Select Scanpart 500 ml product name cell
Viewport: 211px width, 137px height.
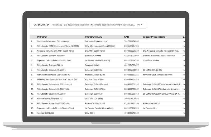point(93,65)
